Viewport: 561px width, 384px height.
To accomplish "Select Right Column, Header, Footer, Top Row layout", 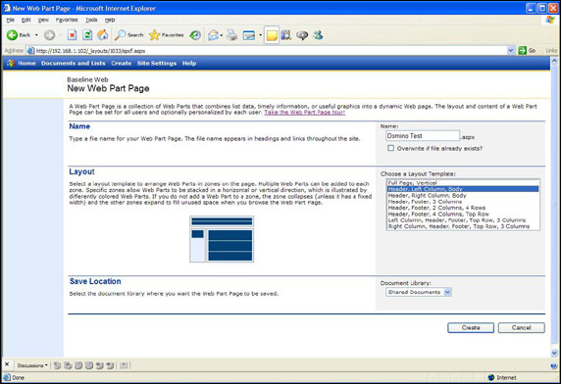I will click(x=463, y=226).
